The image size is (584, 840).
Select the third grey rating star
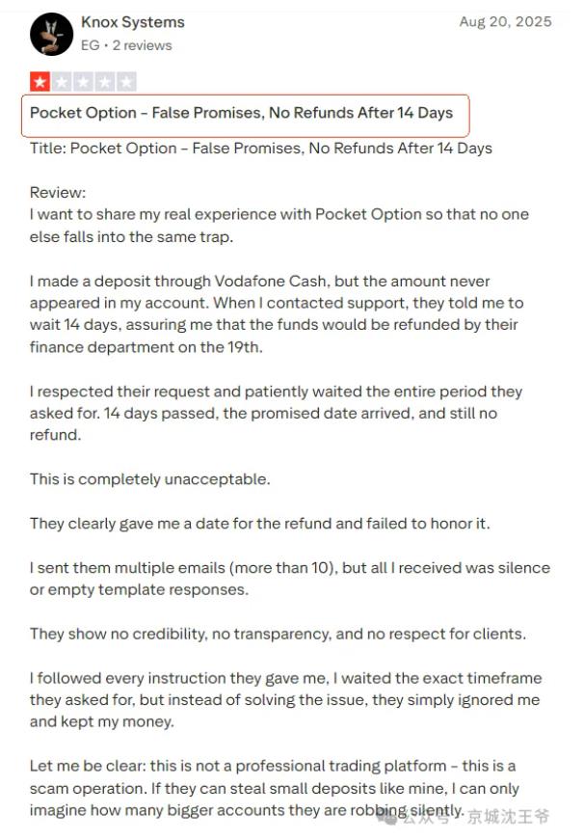point(83,82)
